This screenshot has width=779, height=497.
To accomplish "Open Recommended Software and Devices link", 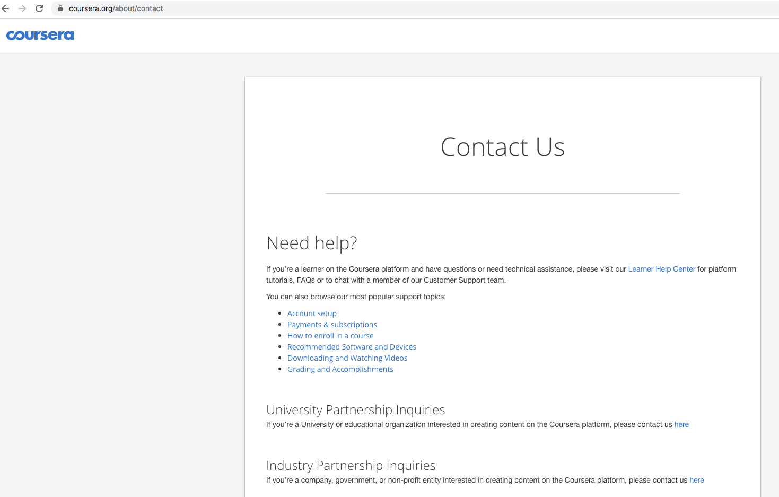I will (x=352, y=347).
